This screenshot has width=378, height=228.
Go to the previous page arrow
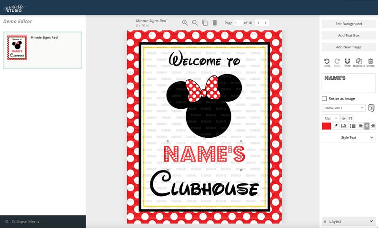[259, 23]
